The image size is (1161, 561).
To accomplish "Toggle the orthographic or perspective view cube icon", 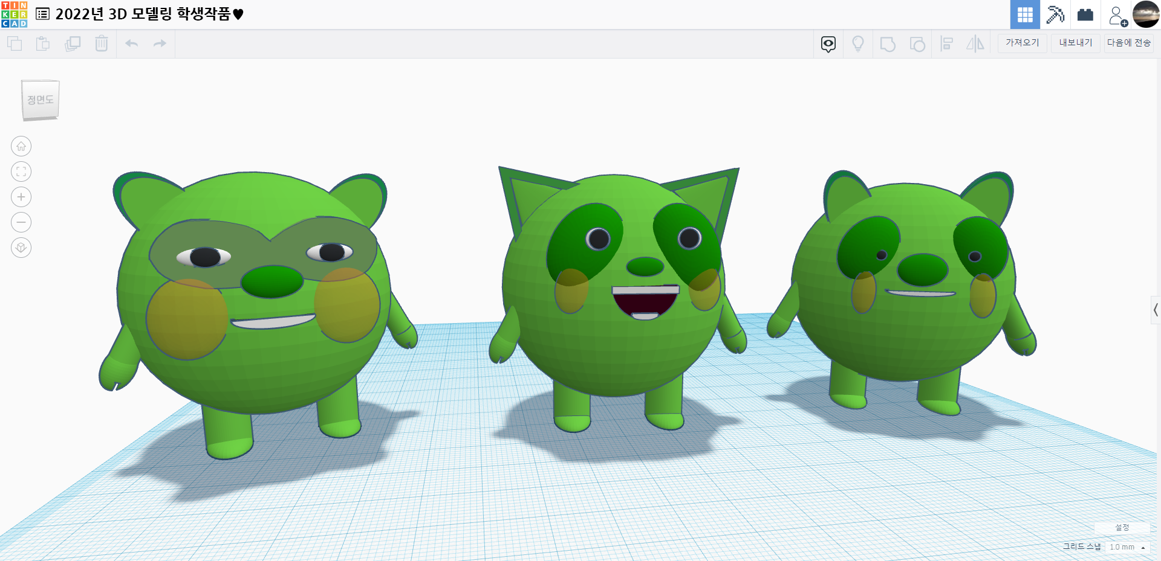I will (x=21, y=248).
